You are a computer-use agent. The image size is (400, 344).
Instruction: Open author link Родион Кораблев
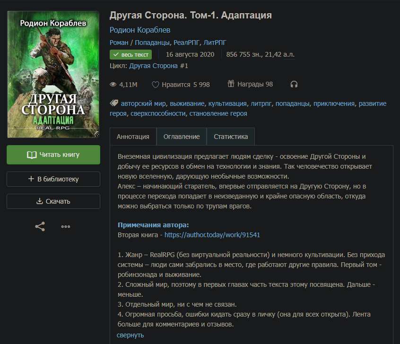coord(140,30)
